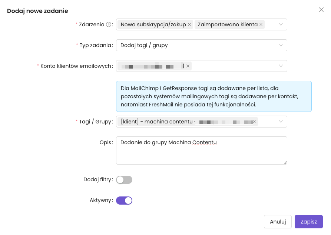The height and width of the screenshot is (235, 331).
Task: Remove the "[klient] - machina contentu" tag
Action: pyautogui.click(x=254, y=122)
